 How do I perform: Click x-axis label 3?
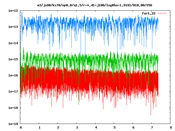[x=77, y=127]
